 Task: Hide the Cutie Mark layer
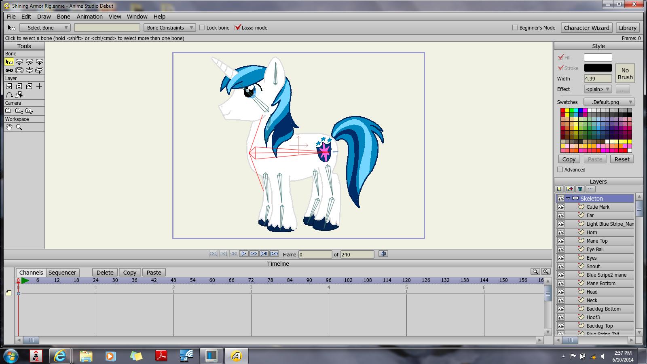click(x=560, y=207)
